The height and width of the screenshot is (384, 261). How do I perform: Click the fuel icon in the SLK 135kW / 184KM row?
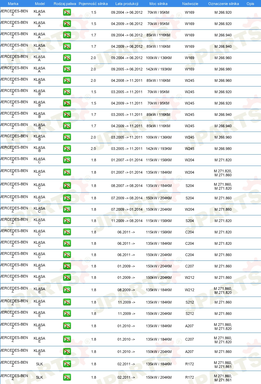67,364
